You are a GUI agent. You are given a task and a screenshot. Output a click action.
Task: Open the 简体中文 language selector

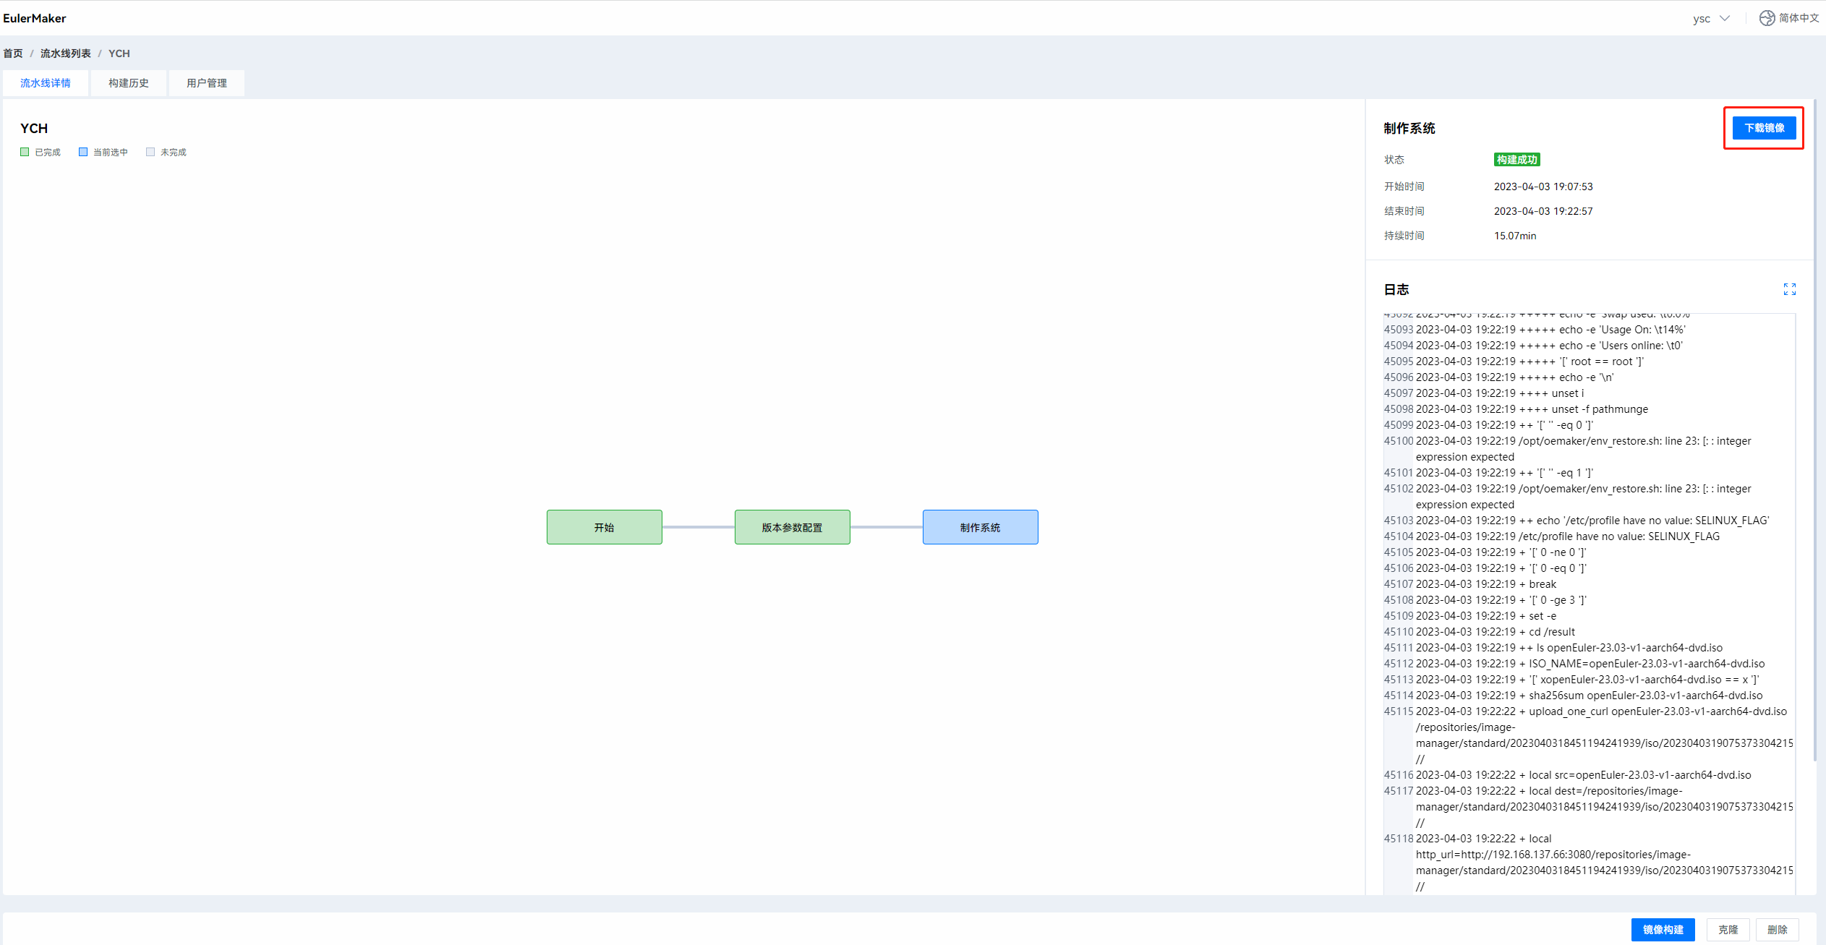[1798, 18]
